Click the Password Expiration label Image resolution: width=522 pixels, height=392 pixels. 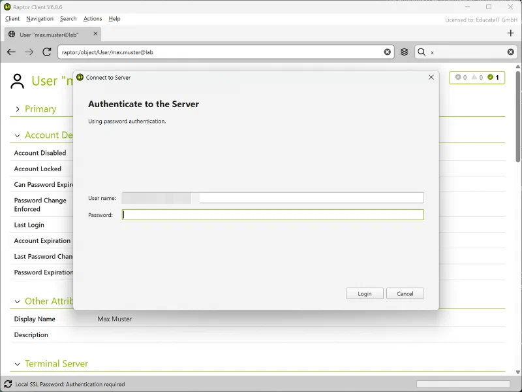(x=44, y=272)
